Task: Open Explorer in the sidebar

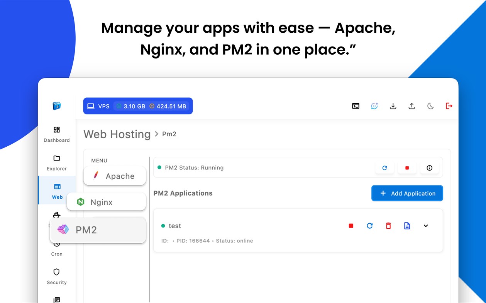Action: tap(57, 163)
